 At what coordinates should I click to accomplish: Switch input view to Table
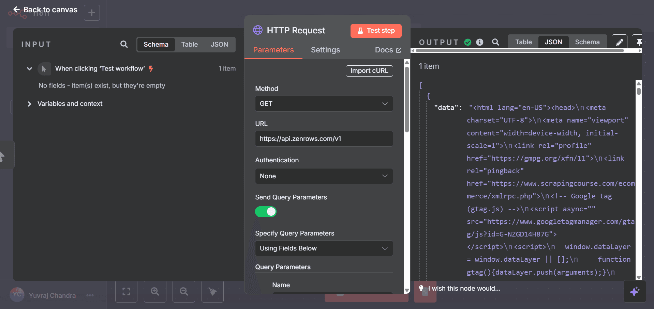(189, 44)
